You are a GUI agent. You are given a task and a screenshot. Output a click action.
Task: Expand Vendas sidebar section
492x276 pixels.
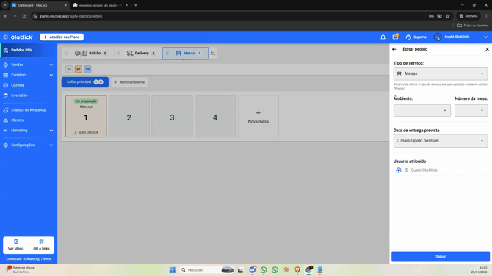coord(28,65)
